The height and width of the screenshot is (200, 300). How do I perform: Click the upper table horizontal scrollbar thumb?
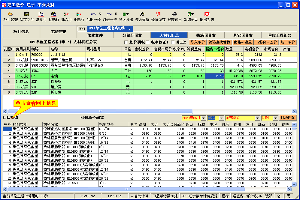(101, 111)
